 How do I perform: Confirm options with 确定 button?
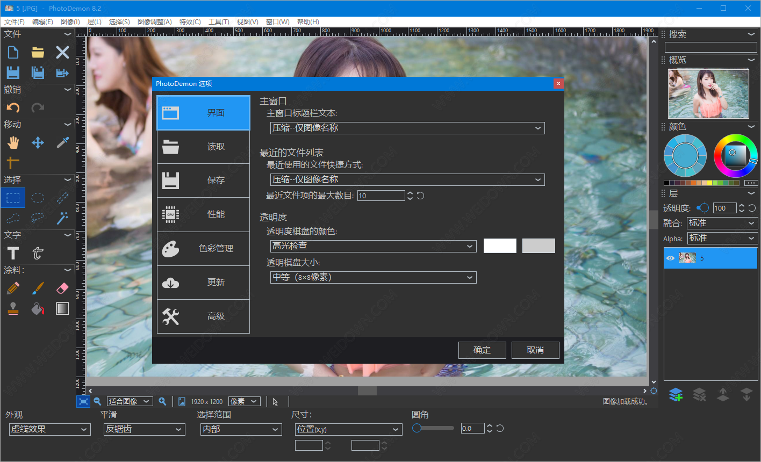click(482, 350)
